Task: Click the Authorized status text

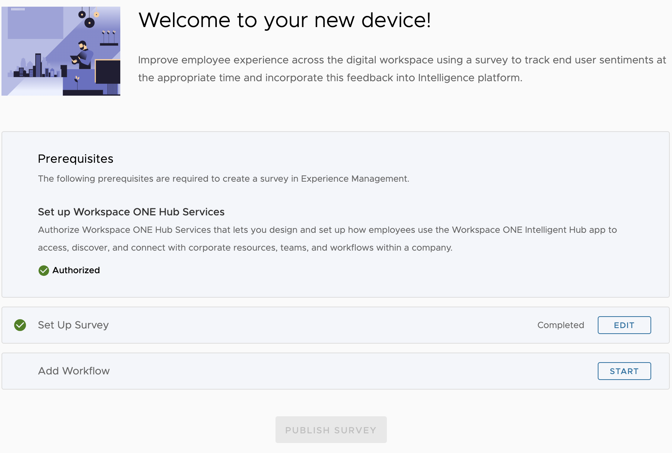Action: (76, 270)
